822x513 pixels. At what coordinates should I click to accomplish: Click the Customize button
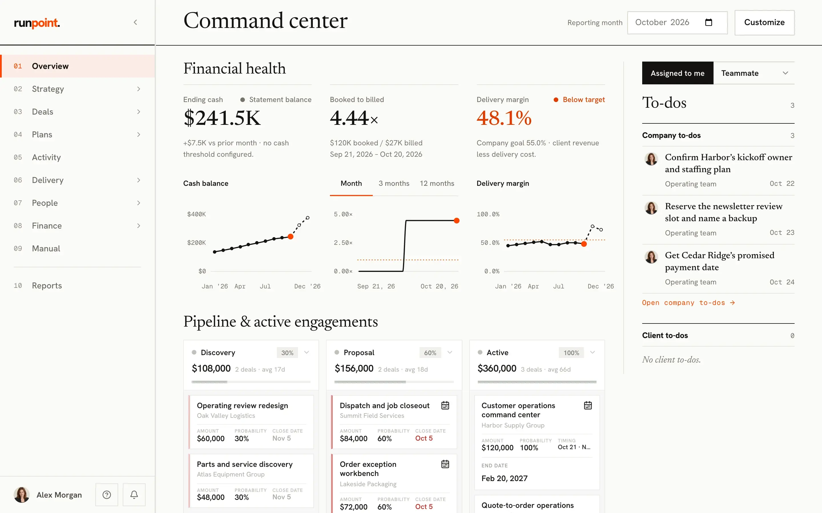pyautogui.click(x=764, y=23)
